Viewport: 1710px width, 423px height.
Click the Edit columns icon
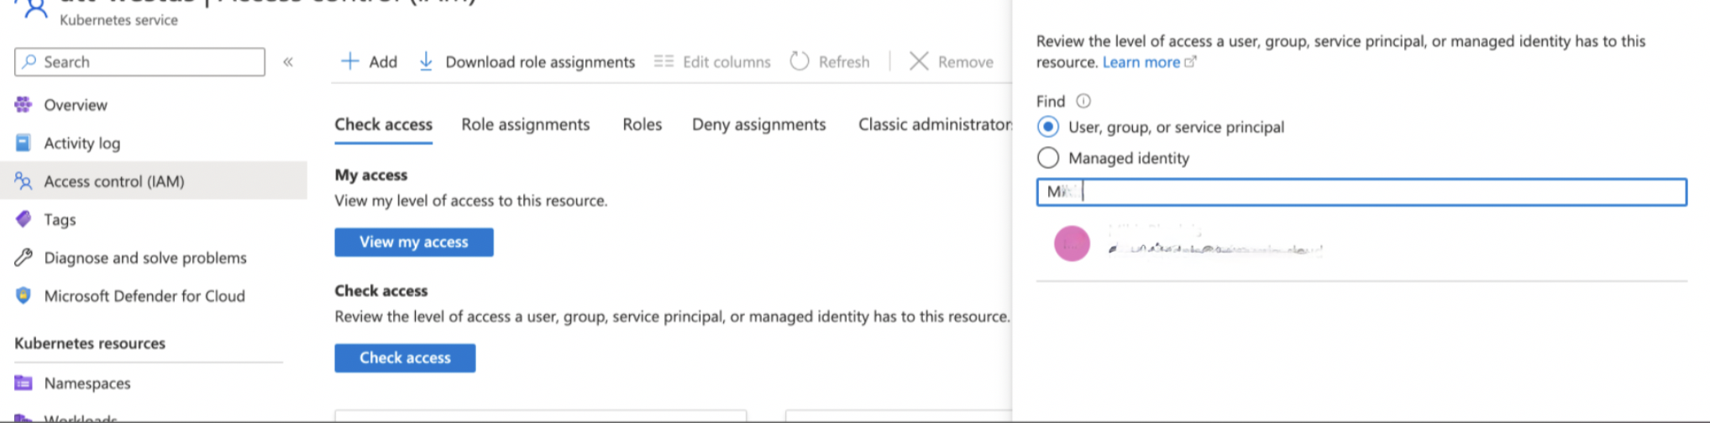664,61
